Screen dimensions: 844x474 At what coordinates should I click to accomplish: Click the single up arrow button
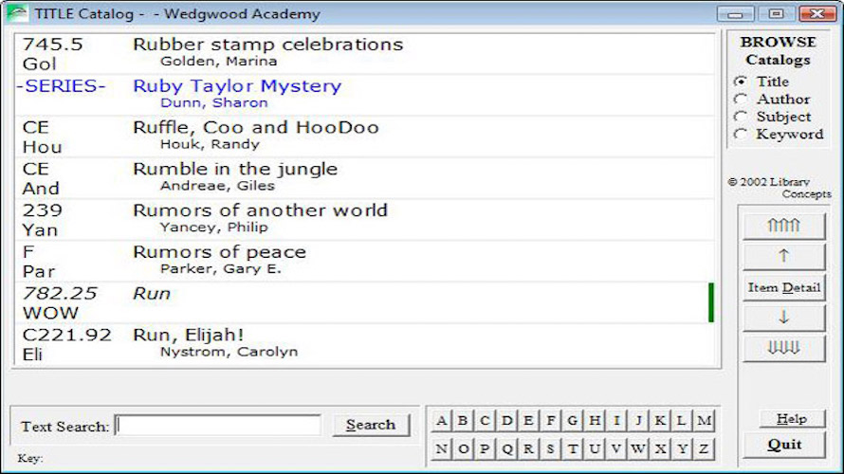click(783, 256)
